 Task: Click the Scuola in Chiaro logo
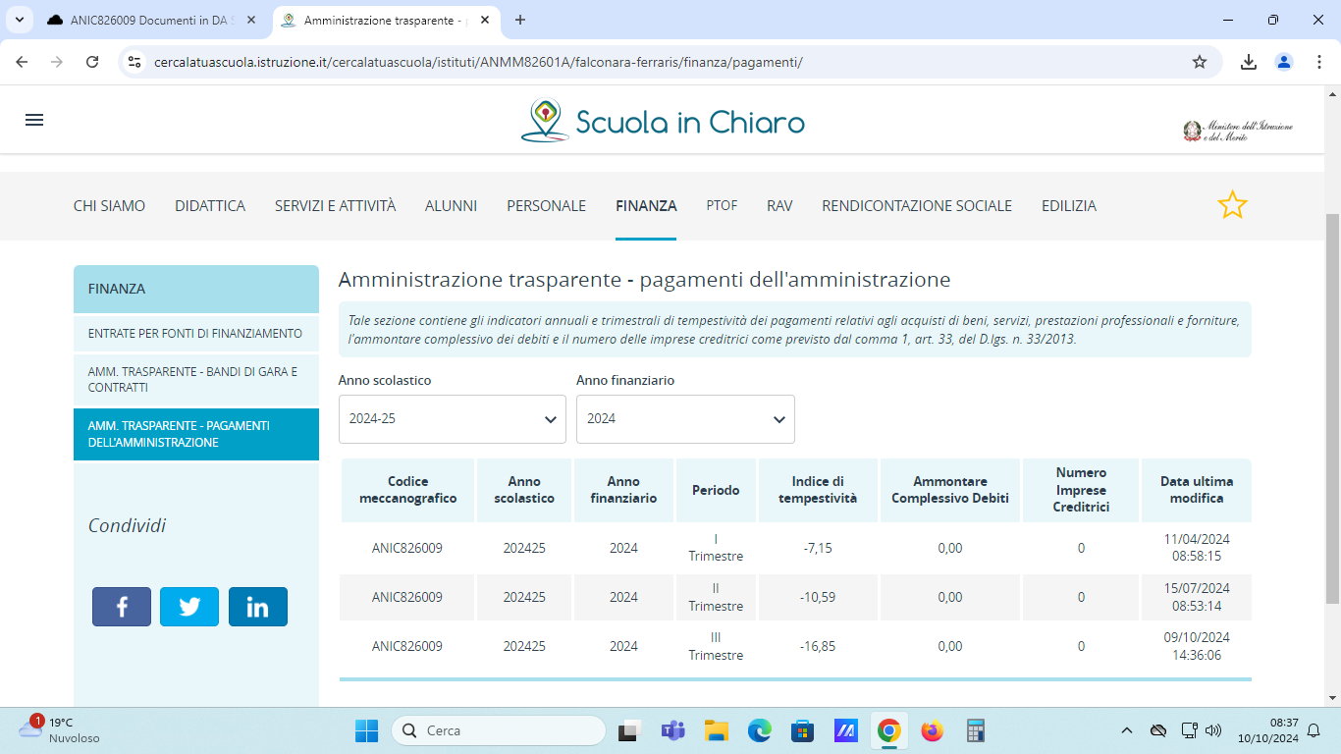tap(663, 122)
